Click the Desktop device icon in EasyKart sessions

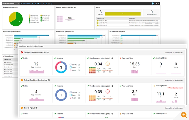(71, 65)
